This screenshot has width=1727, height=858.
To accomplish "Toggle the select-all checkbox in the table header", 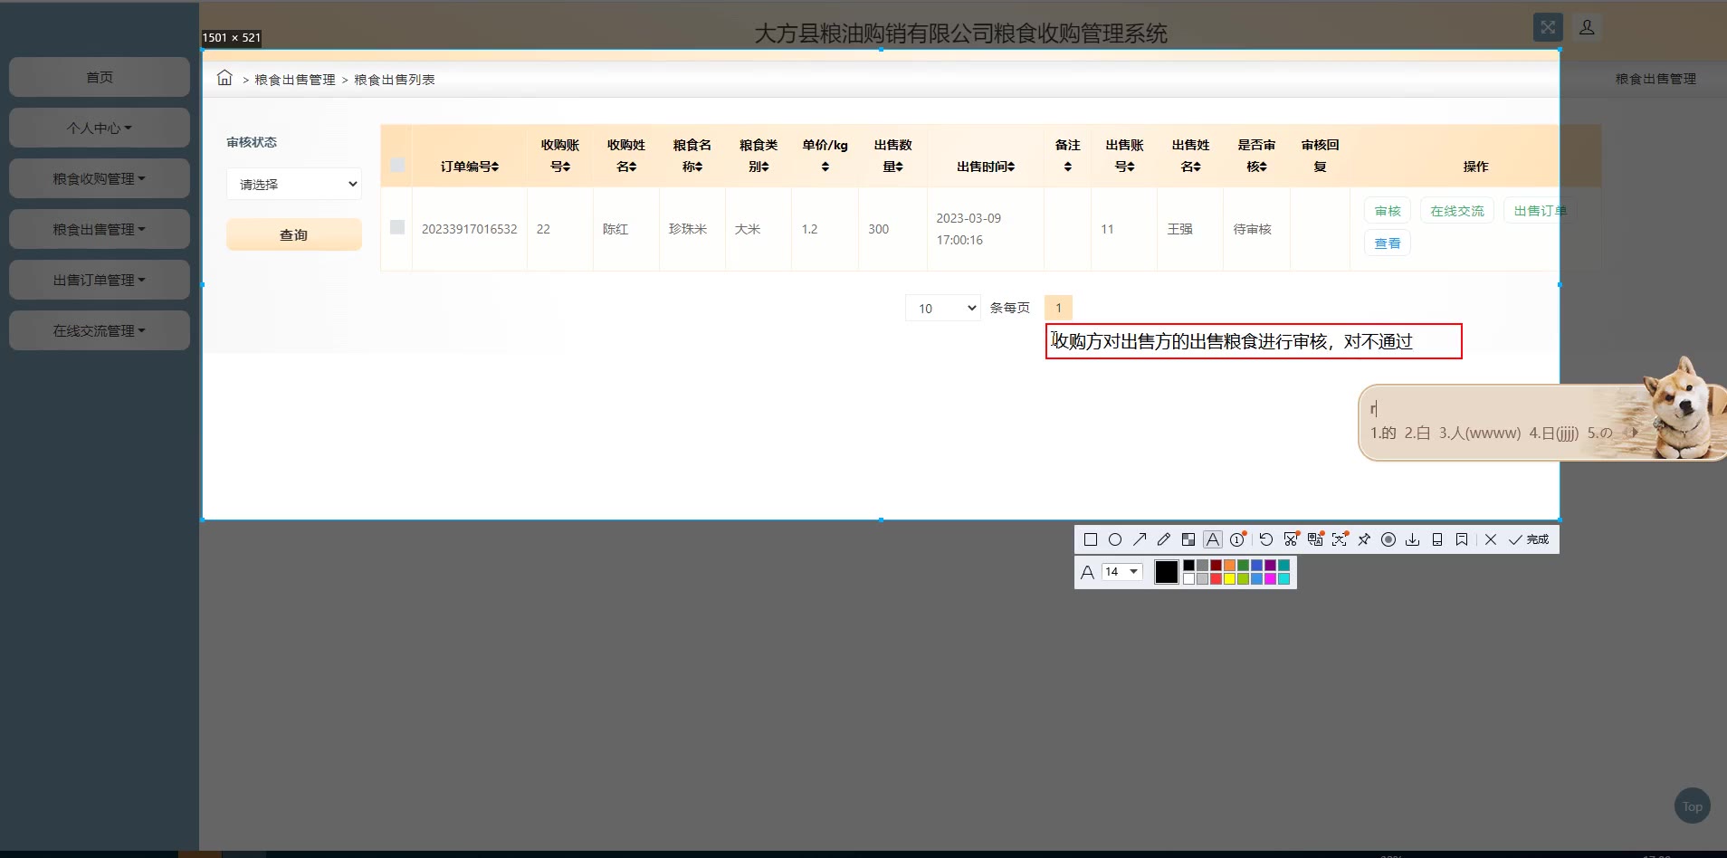I will 397,165.
